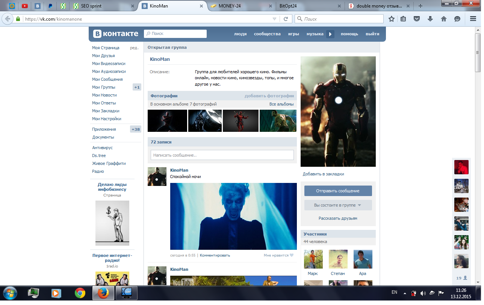The image size is (484, 305).
Task: Click the VKontakte logo in header
Action: [116, 34]
